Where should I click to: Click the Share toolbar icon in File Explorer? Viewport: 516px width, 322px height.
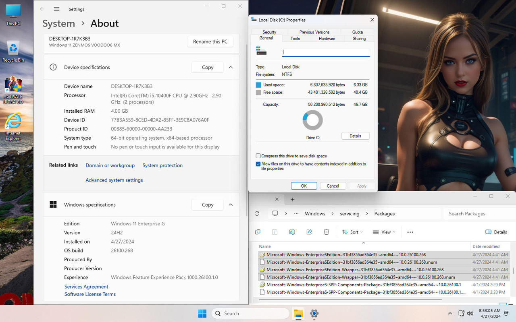tap(309, 232)
